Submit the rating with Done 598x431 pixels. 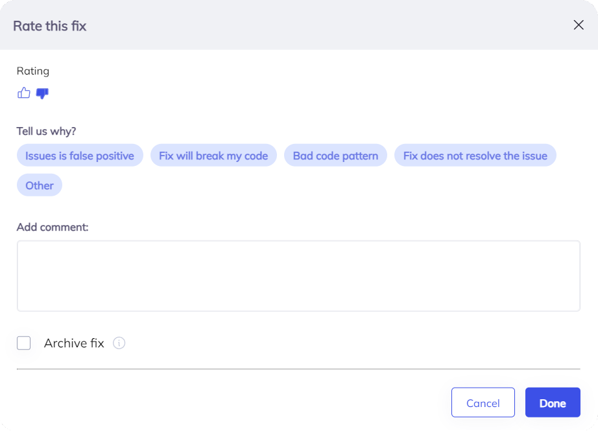[x=553, y=402]
